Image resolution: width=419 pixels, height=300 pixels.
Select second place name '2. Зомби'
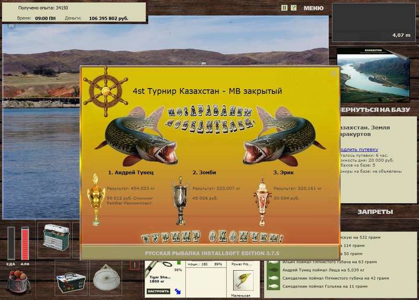pyautogui.click(x=204, y=173)
